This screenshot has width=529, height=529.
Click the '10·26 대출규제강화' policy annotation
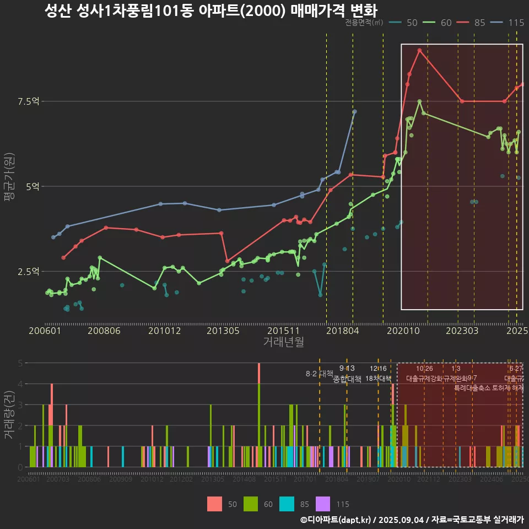[424, 374]
